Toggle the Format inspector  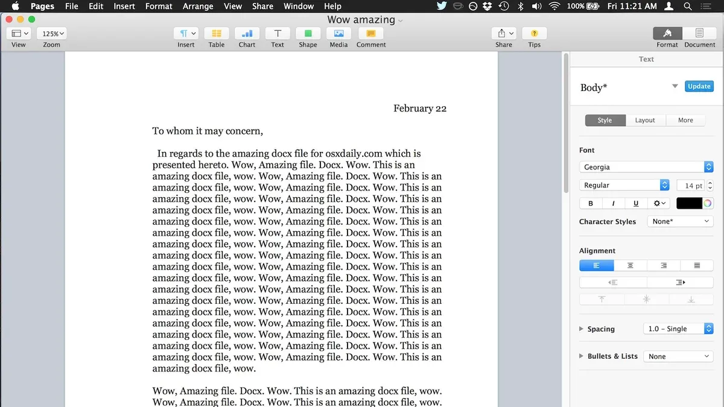[667, 34]
